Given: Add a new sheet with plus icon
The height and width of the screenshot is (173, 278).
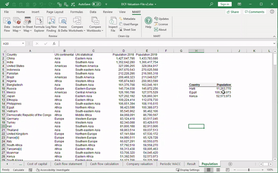Looking at the screenshot, I should [230, 164].
